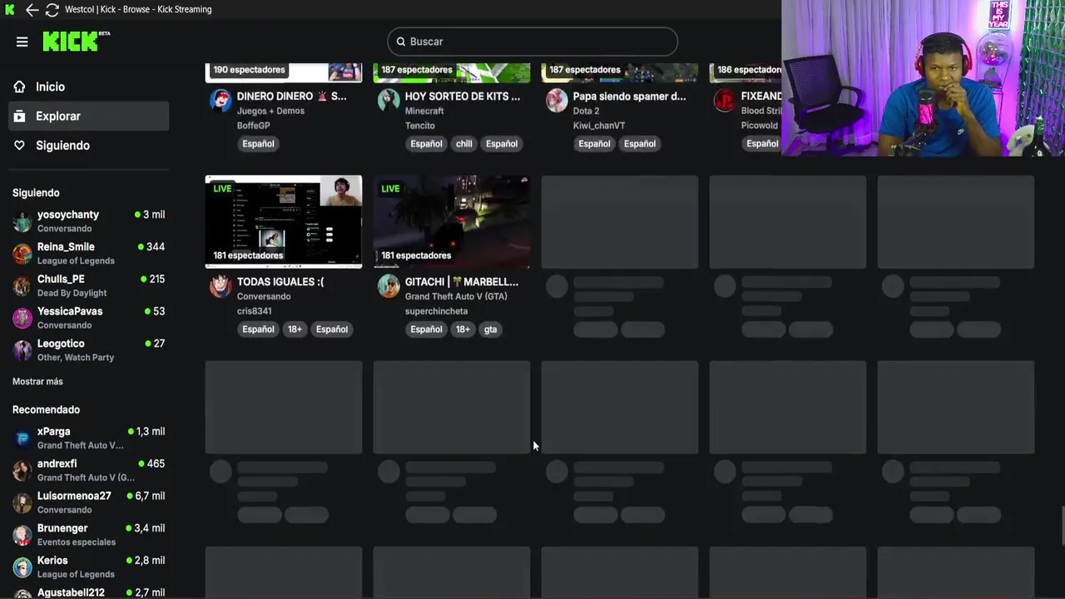Click the page vertical scrollbar thumb
Viewport: 1065px width, 599px height.
click(x=1062, y=527)
